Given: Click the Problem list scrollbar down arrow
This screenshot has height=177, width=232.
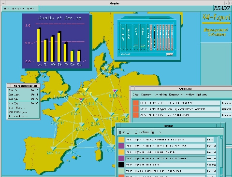Looking at the screenshot, I should click(x=221, y=176).
